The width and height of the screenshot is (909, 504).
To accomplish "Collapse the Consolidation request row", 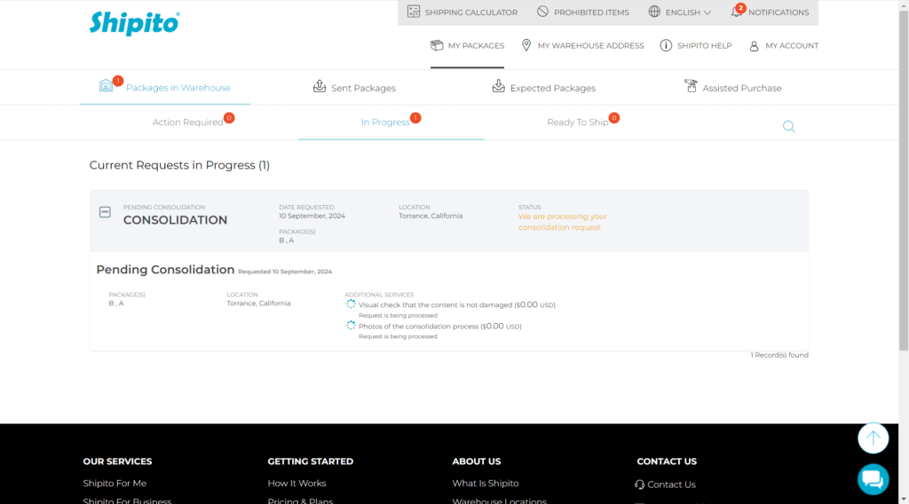I will coord(105,212).
